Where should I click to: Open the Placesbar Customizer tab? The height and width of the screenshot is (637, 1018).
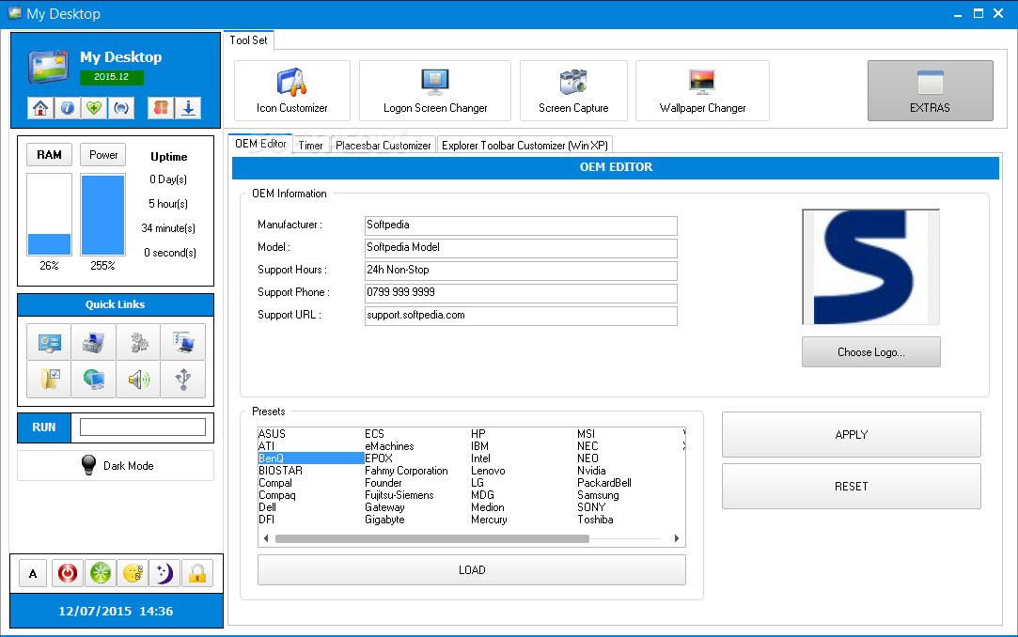pos(384,146)
